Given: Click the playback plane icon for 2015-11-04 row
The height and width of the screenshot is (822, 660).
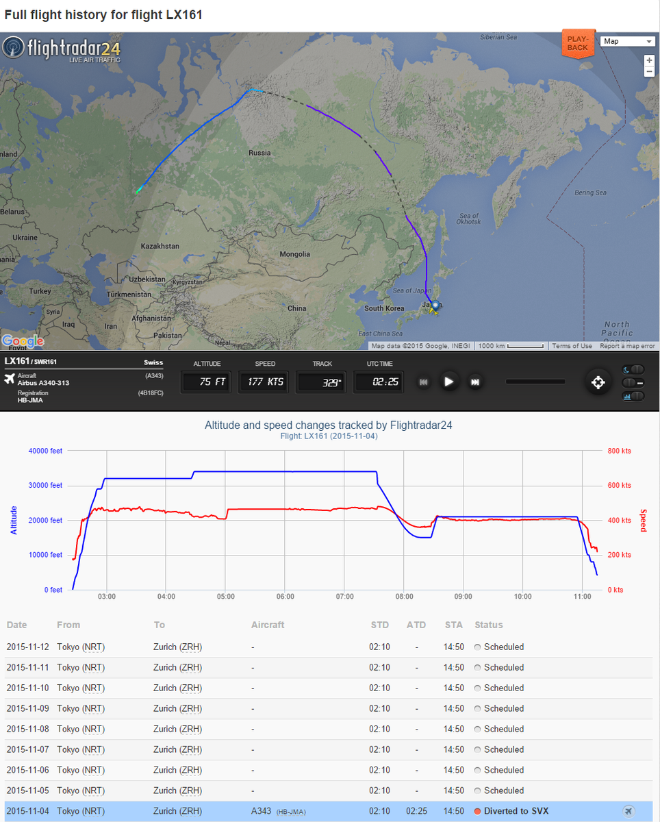Looking at the screenshot, I should point(629,811).
